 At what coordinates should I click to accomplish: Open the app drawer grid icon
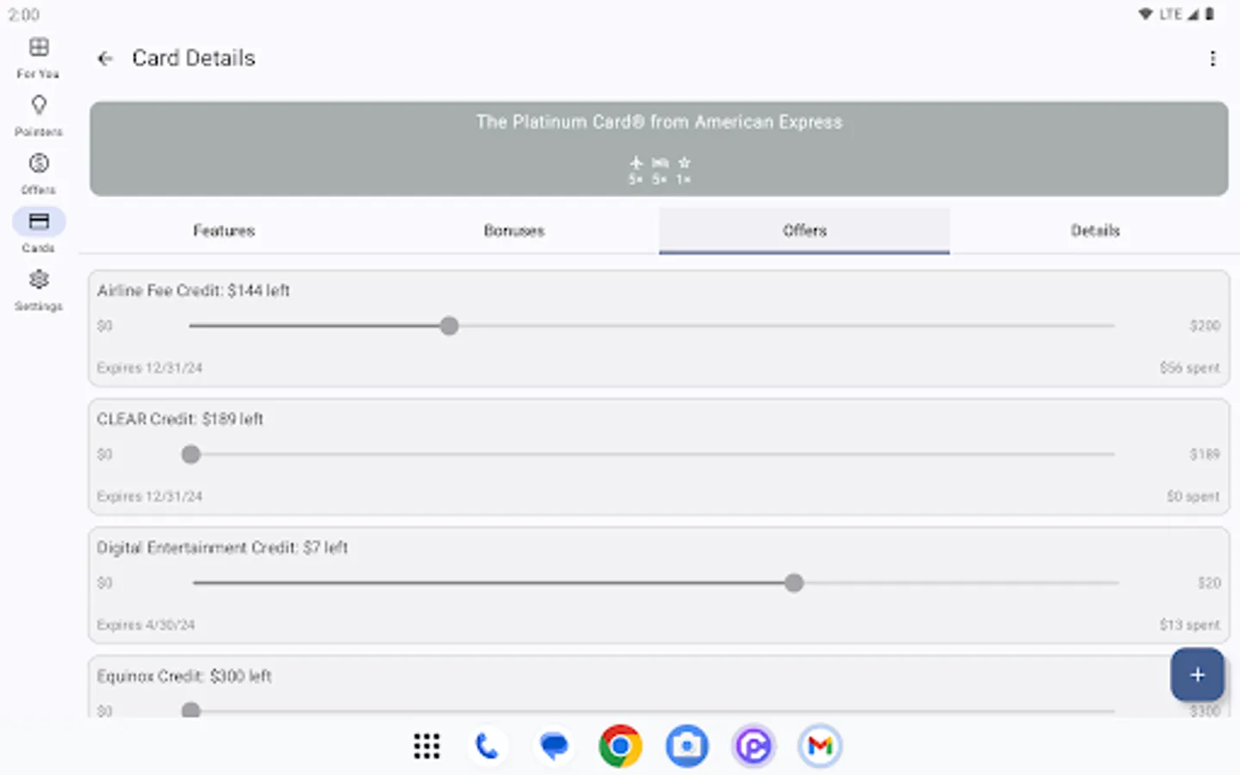(x=426, y=746)
